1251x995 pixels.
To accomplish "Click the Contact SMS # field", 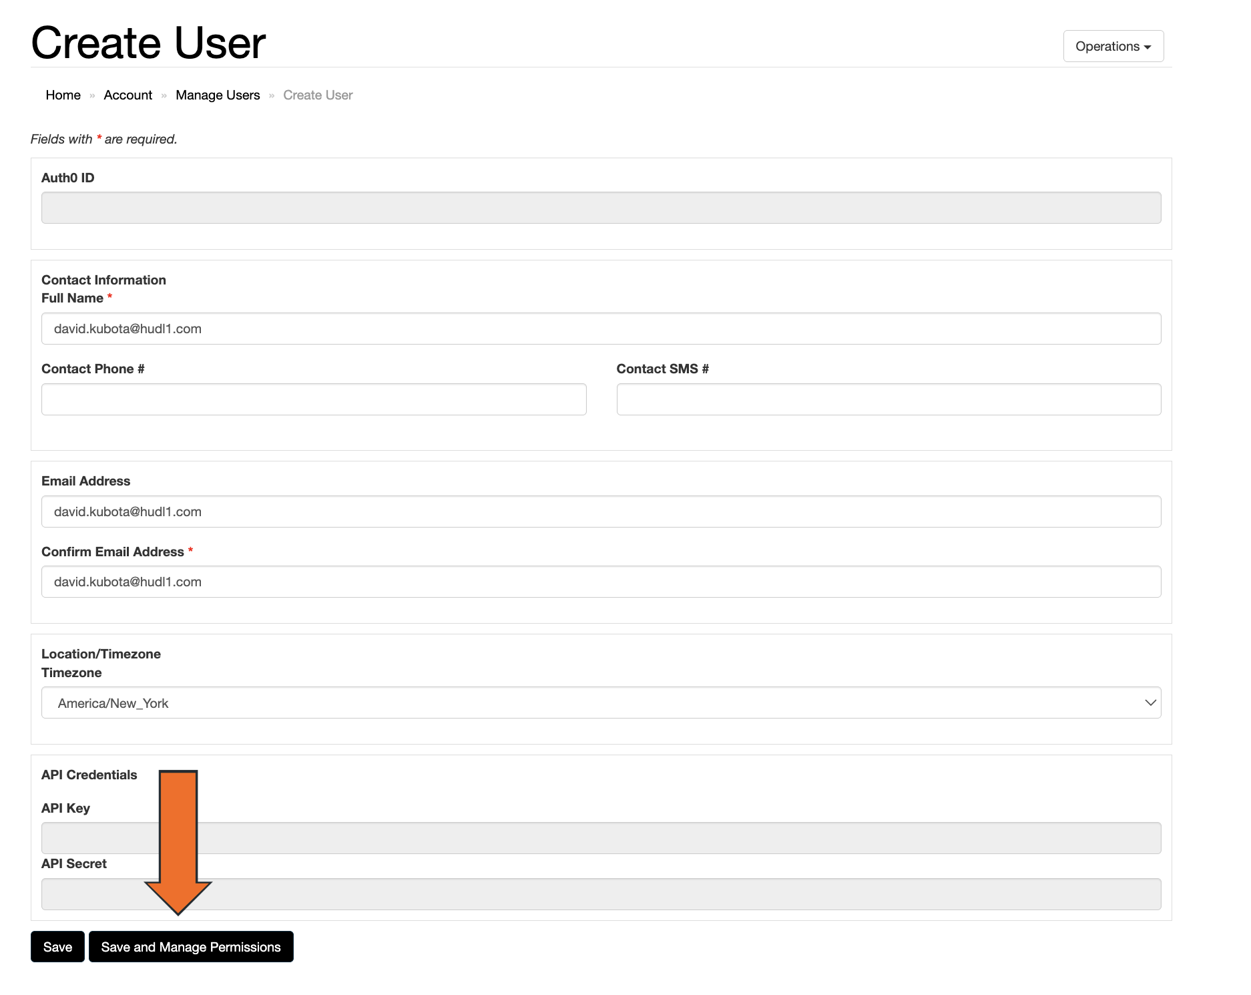I will point(888,399).
